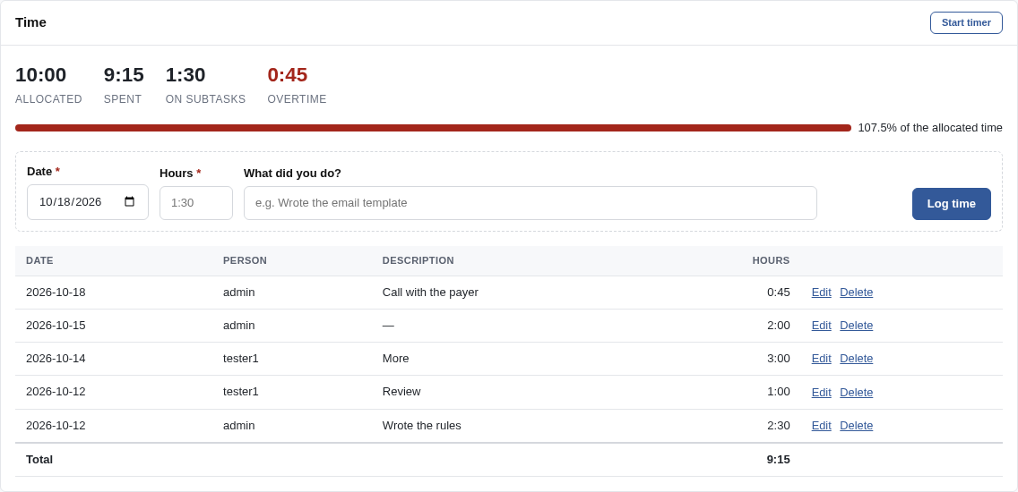The width and height of the screenshot is (1018, 492).
Task: Click the 2:00 hours cell
Action: pyautogui.click(x=779, y=326)
